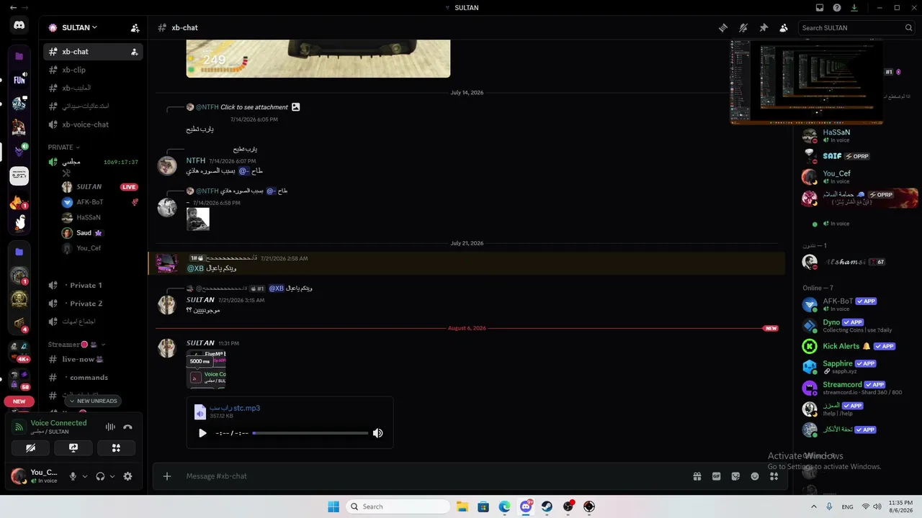
Task: Open Discord direct messages home icon
Action: click(19, 25)
